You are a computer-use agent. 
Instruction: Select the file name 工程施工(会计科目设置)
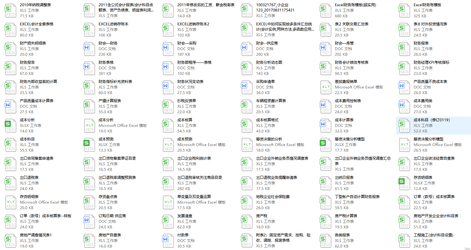[433, 235]
